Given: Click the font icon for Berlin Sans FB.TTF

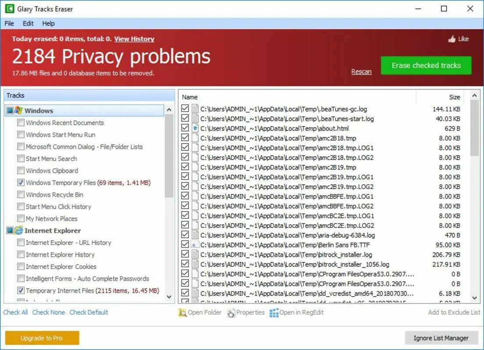Looking at the screenshot, I should tap(195, 245).
